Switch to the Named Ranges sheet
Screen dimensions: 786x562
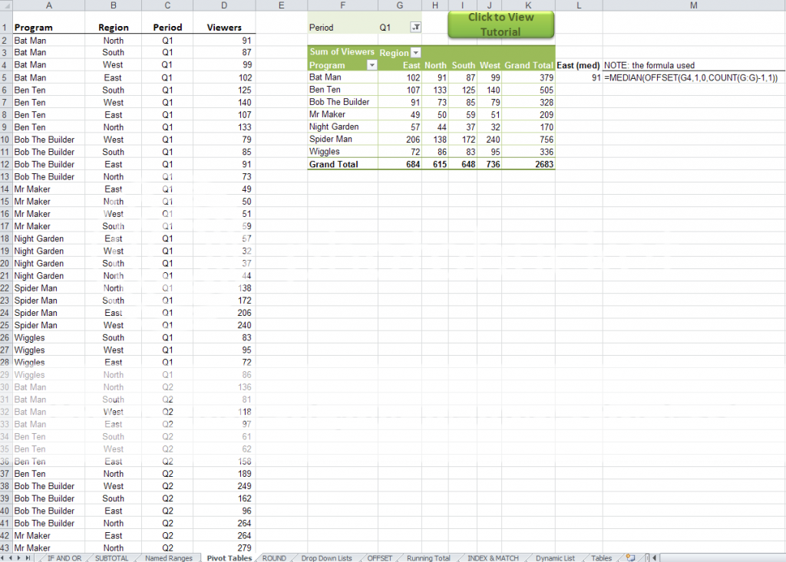coord(170,557)
